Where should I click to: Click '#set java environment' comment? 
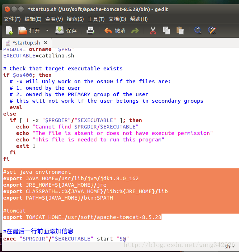pos(37,172)
